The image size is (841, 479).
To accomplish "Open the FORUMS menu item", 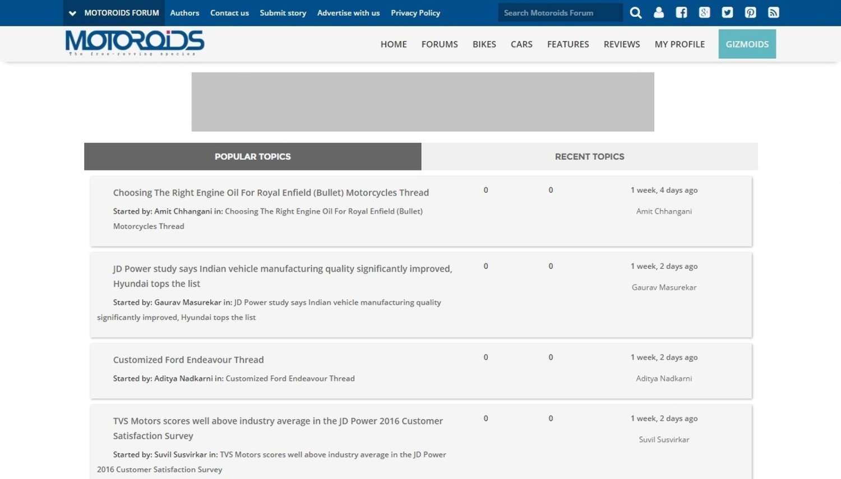I will pos(440,44).
